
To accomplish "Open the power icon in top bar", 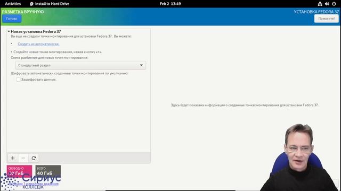I will [x=334, y=4].
